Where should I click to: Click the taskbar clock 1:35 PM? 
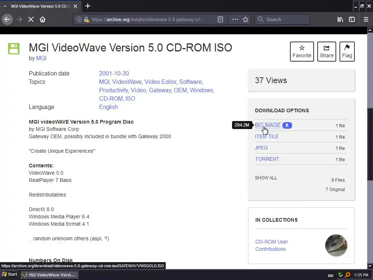click(x=361, y=275)
